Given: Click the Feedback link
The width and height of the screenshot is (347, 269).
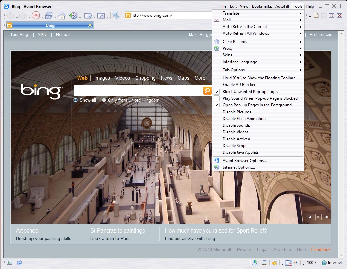Looking at the screenshot, I should pyautogui.click(x=321, y=249).
